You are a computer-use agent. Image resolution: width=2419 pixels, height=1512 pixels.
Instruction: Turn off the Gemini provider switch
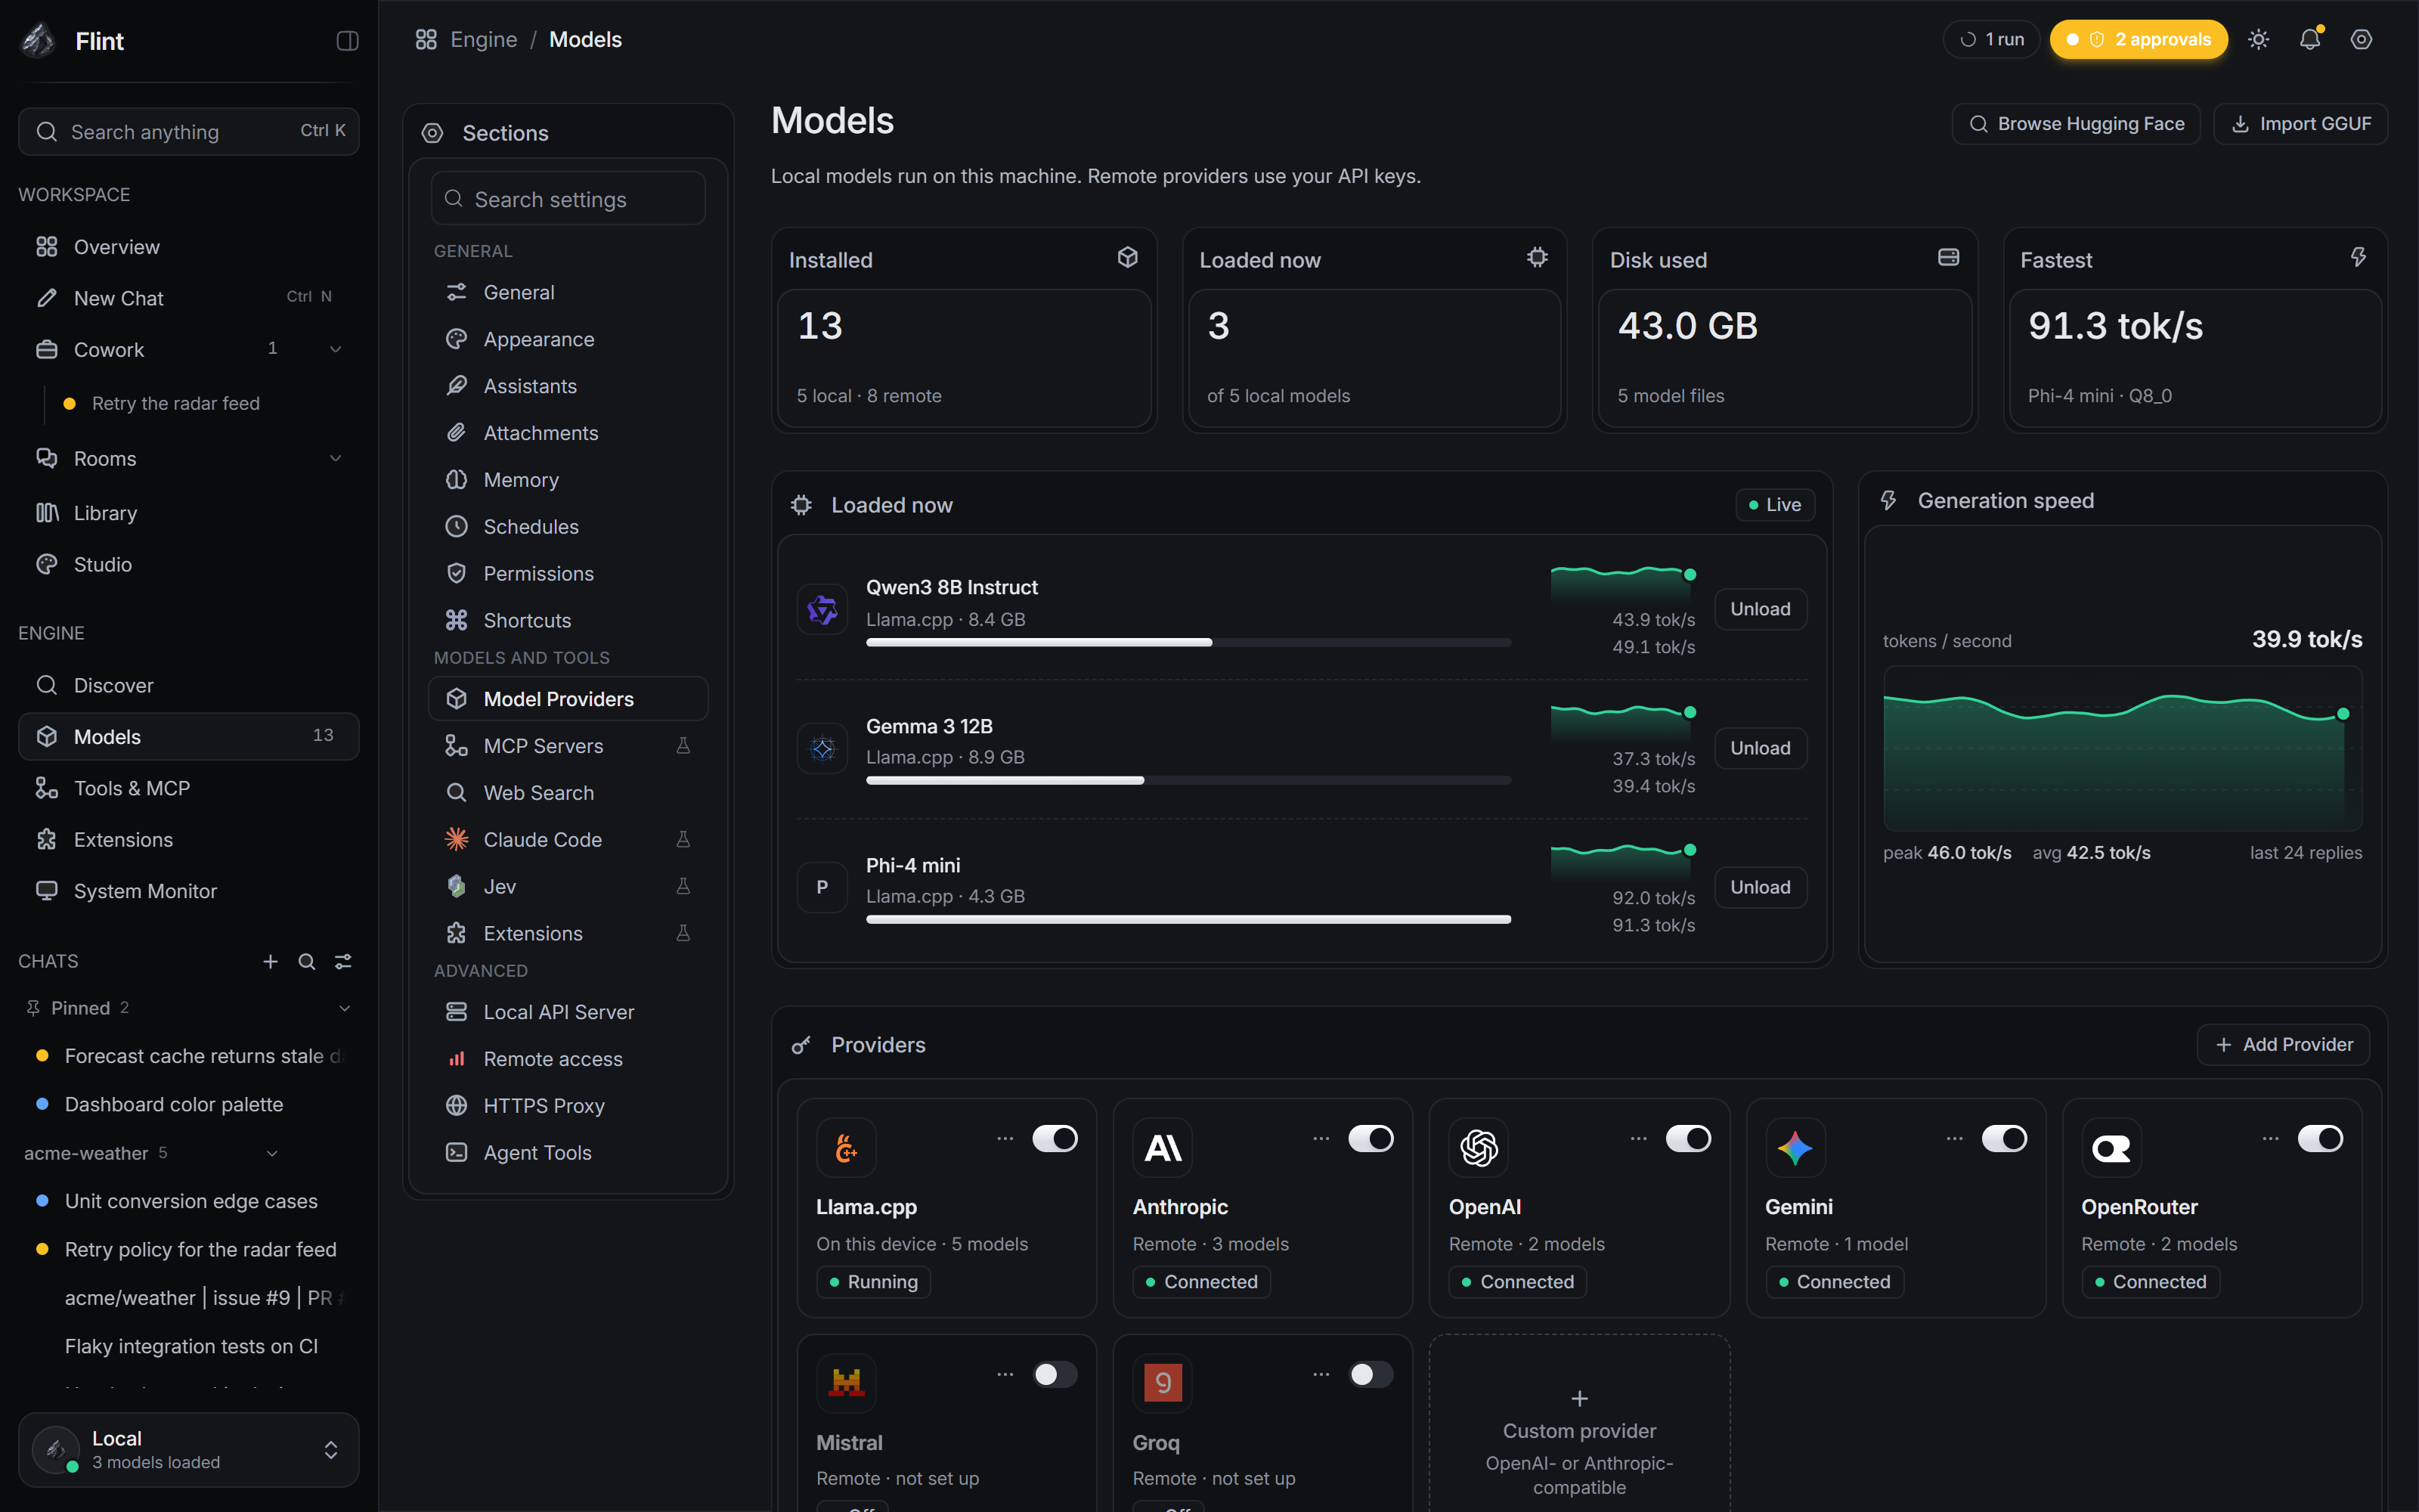2004,1138
